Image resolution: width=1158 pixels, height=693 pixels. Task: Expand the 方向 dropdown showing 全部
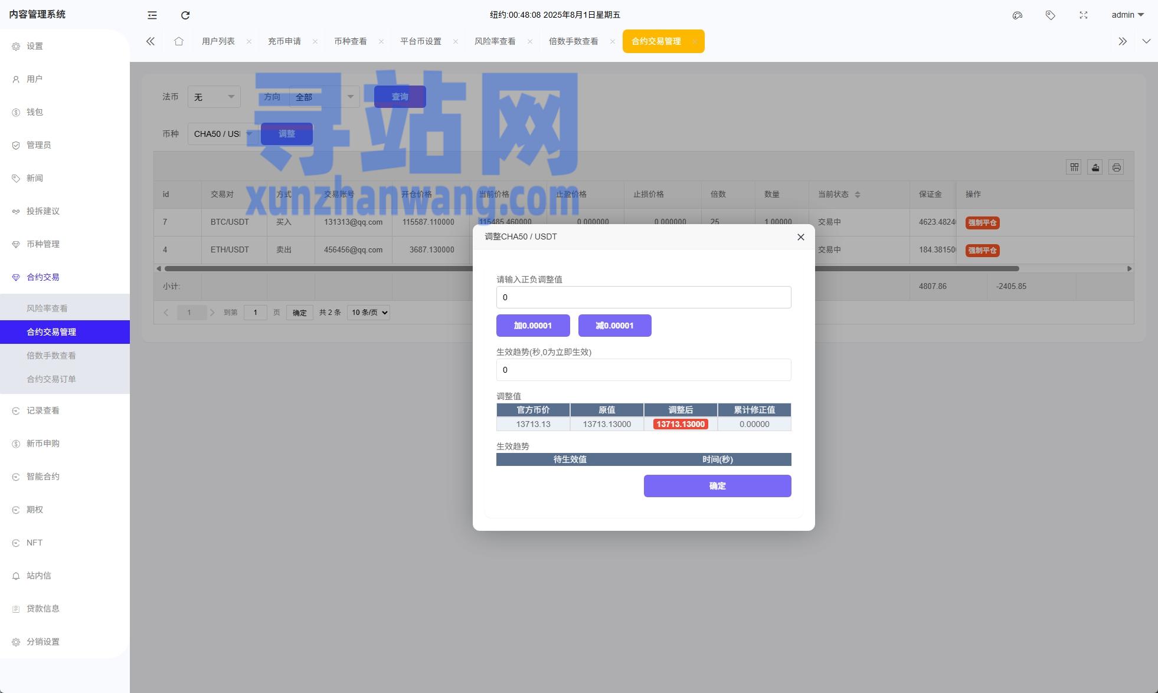tap(323, 96)
